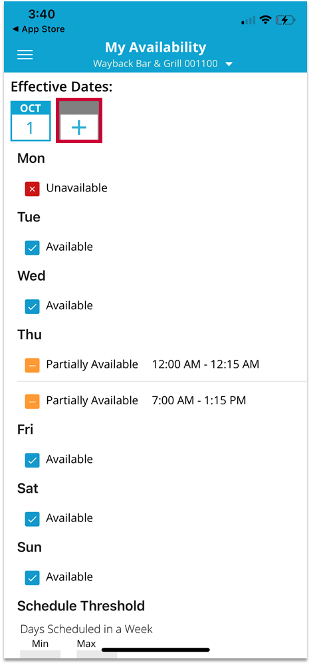Screen dimensions: 311x665
Task: Open the 12:00 AM - 12:15 AM time range
Action: coord(205,364)
